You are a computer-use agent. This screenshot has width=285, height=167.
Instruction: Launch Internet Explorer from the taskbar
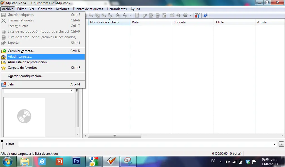[42, 161]
